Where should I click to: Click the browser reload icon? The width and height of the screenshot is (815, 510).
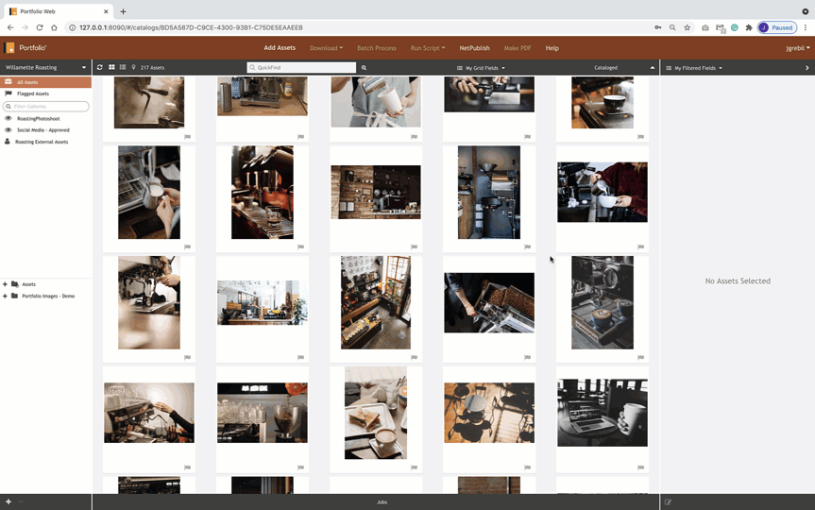(x=40, y=27)
